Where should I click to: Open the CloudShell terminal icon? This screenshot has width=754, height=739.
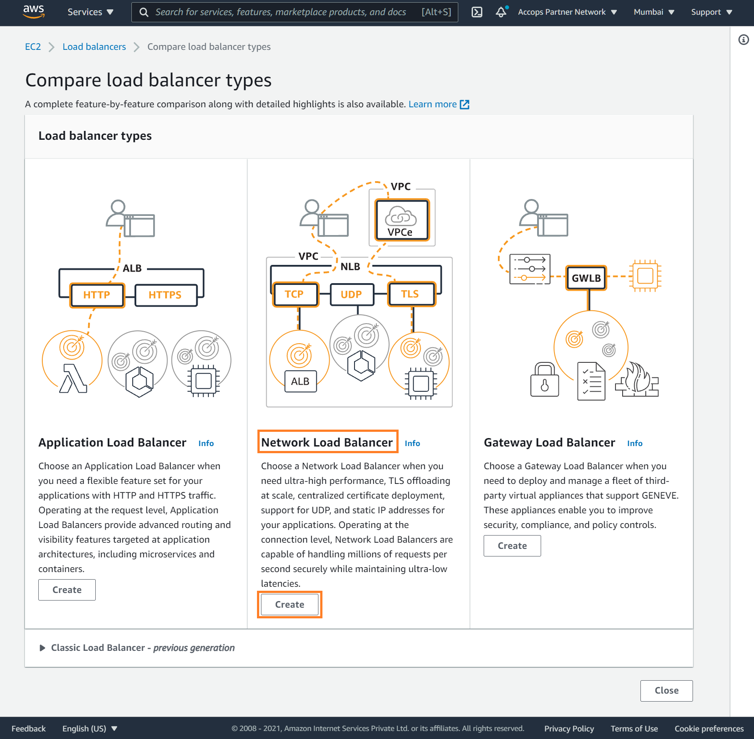point(477,12)
